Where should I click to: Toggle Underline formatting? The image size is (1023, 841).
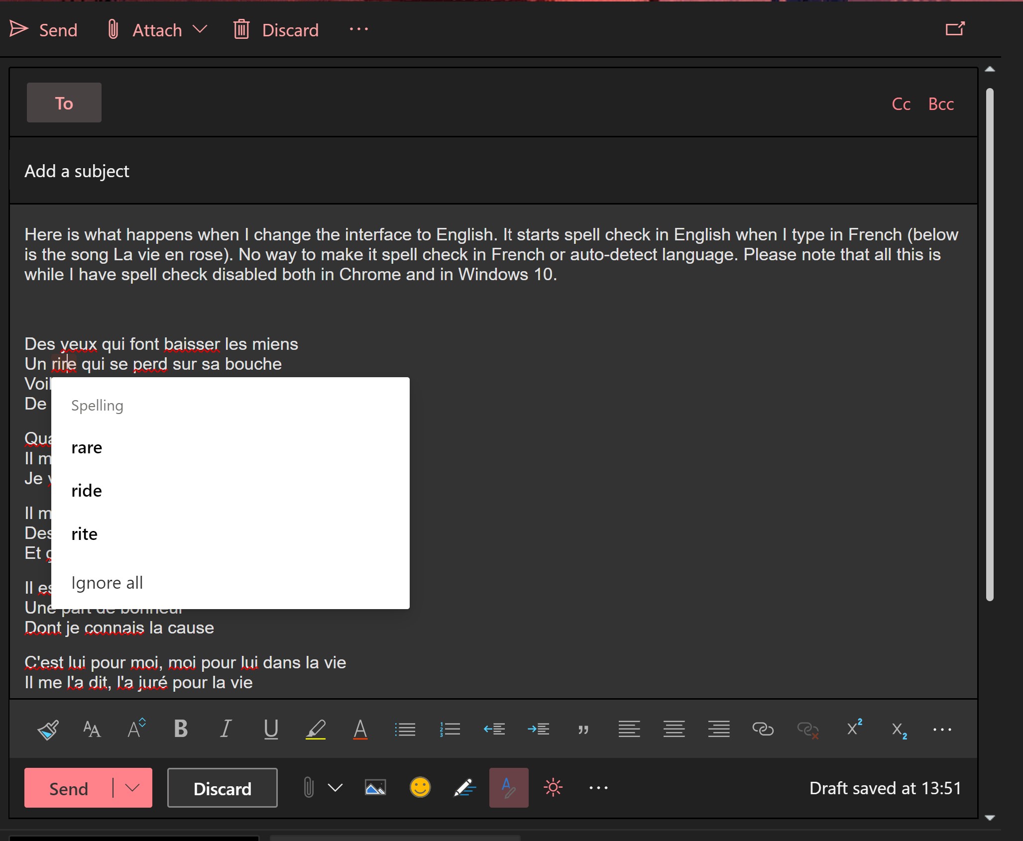[271, 730]
